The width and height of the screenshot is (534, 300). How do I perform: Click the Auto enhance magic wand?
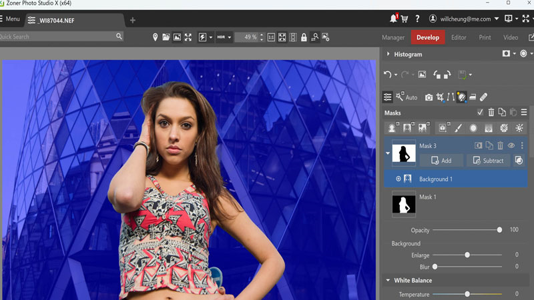pyautogui.click(x=407, y=97)
